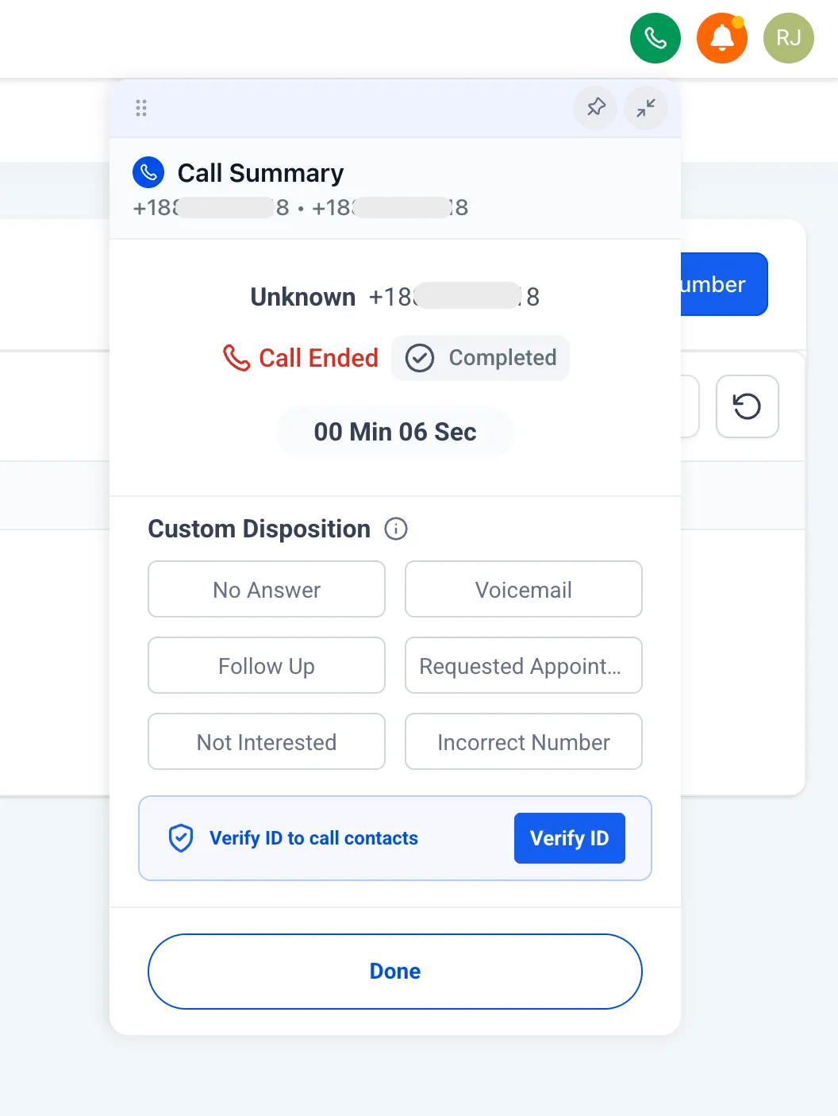Click the blue Verify ID button
838x1116 pixels.
tap(570, 838)
